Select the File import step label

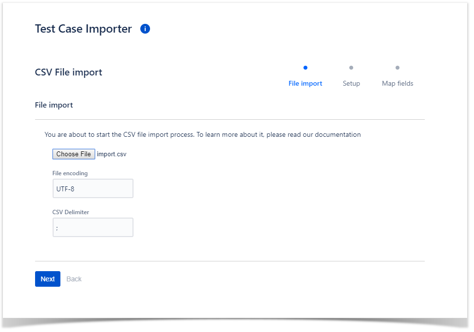(x=305, y=83)
